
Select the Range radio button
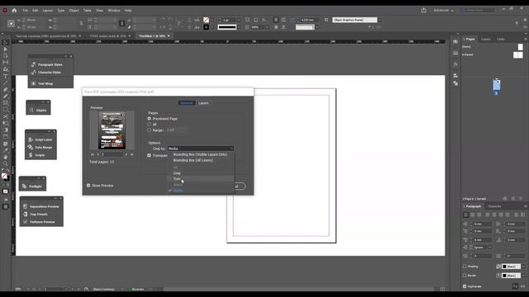[149, 130]
